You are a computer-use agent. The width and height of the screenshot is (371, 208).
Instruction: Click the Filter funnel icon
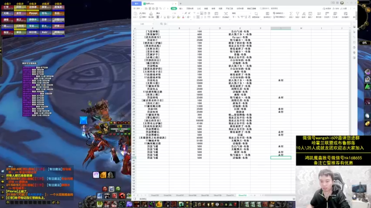(297, 14)
